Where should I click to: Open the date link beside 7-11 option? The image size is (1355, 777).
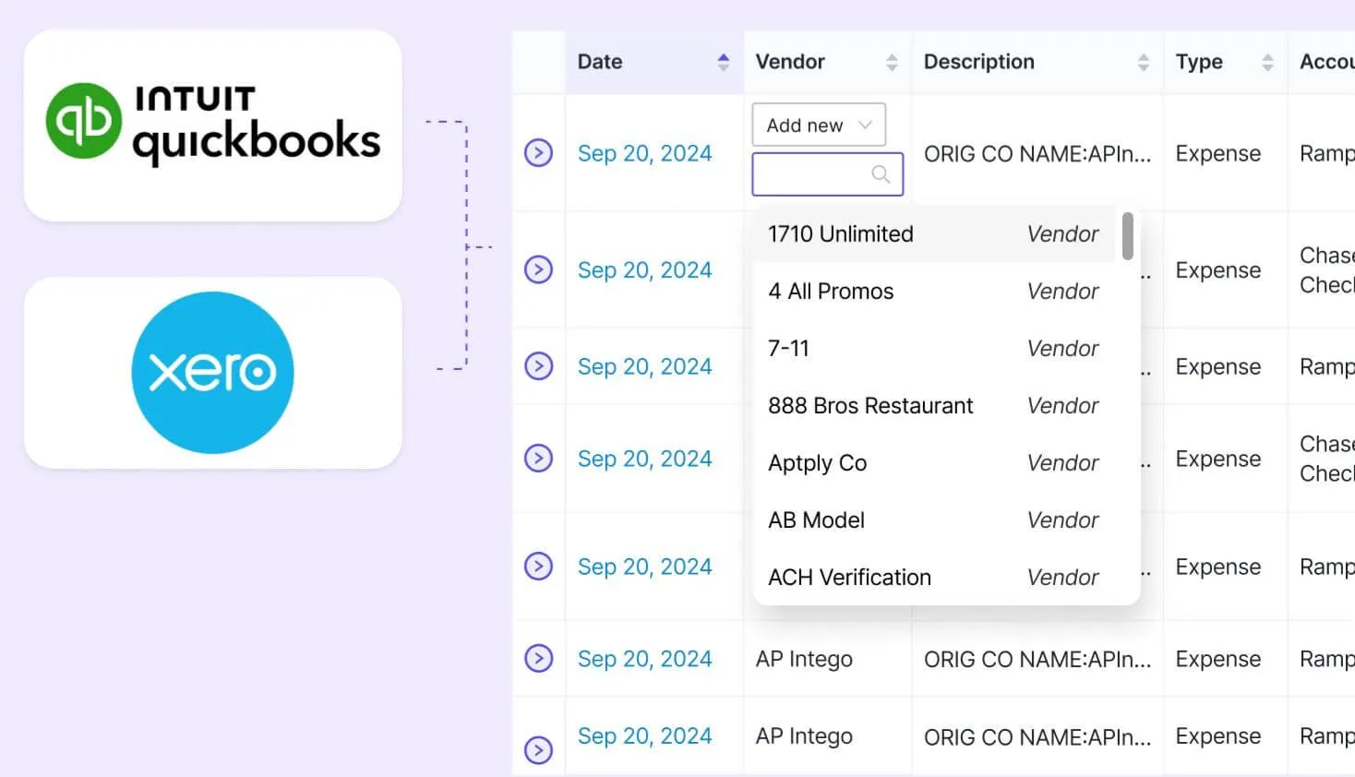[x=644, y=367]
